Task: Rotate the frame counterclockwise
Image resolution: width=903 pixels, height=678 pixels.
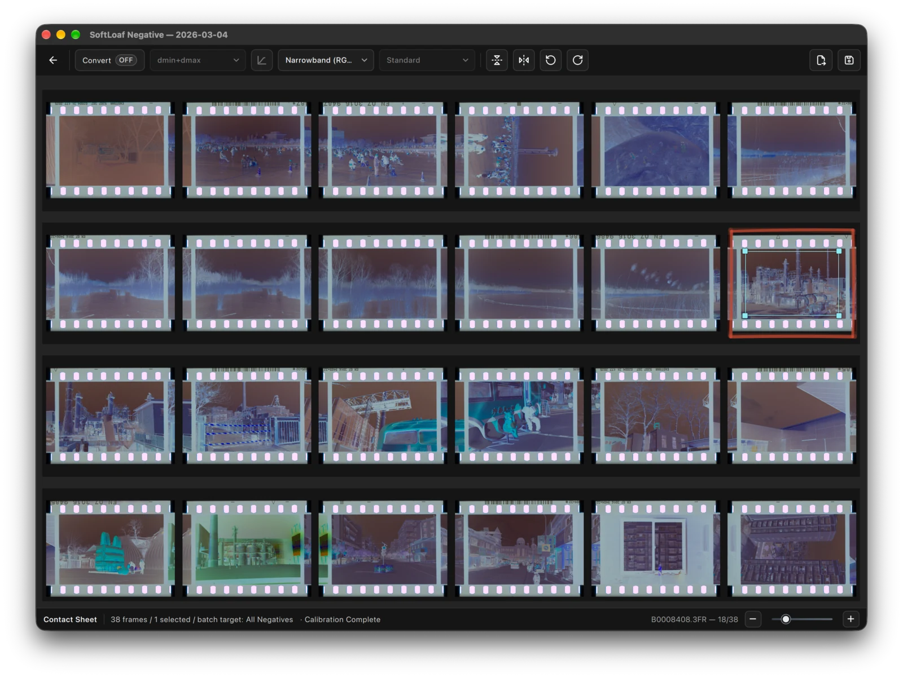Action: pyautogui.click(x=551, y=60)
